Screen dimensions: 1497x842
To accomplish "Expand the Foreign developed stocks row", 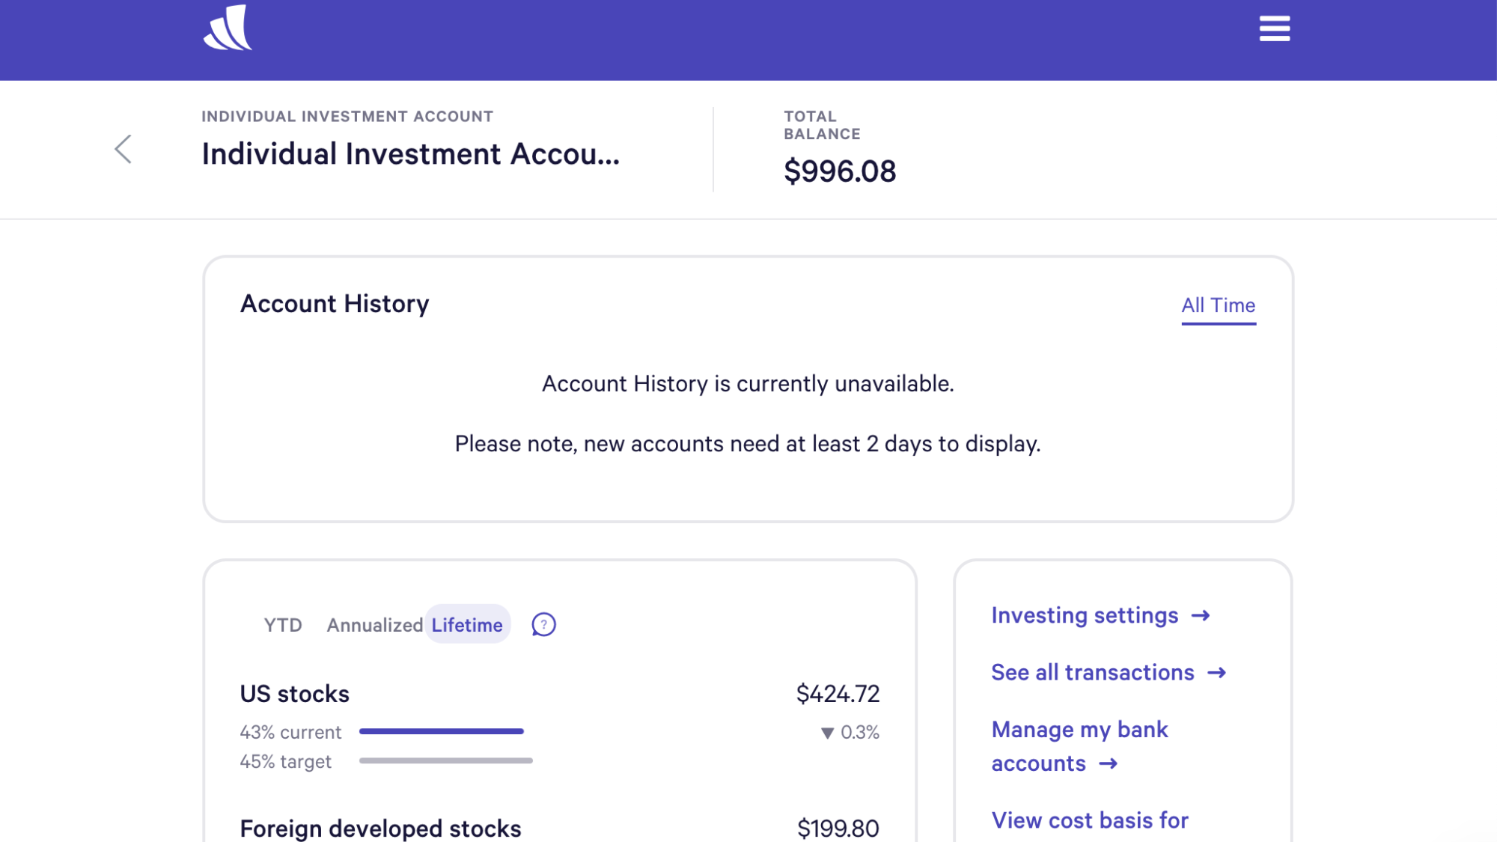I will [380, 828].
